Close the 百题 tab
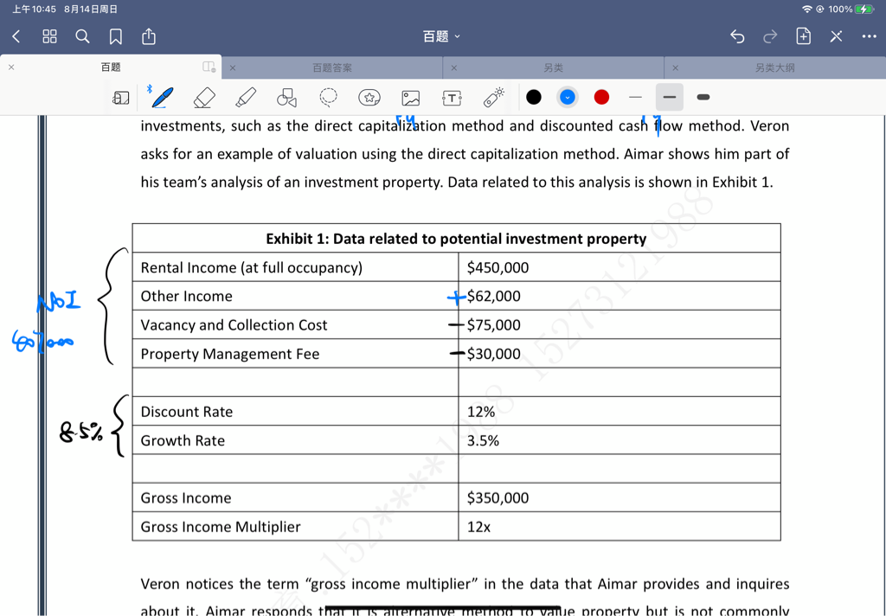Image resolution: width=886 pixels, height=616 pixels. point(11,67)
